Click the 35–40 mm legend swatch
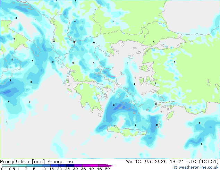This screenshot has height=170, width=220. tap(86, 165)
